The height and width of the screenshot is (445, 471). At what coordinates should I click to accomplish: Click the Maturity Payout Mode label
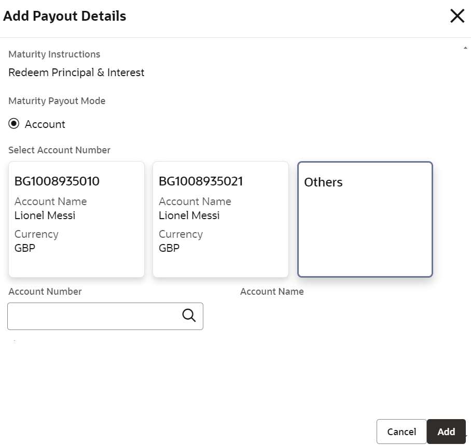point(57,101)
